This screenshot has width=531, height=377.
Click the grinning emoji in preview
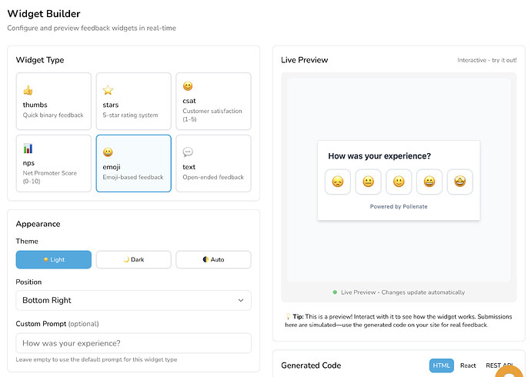(x=429, y=182)
